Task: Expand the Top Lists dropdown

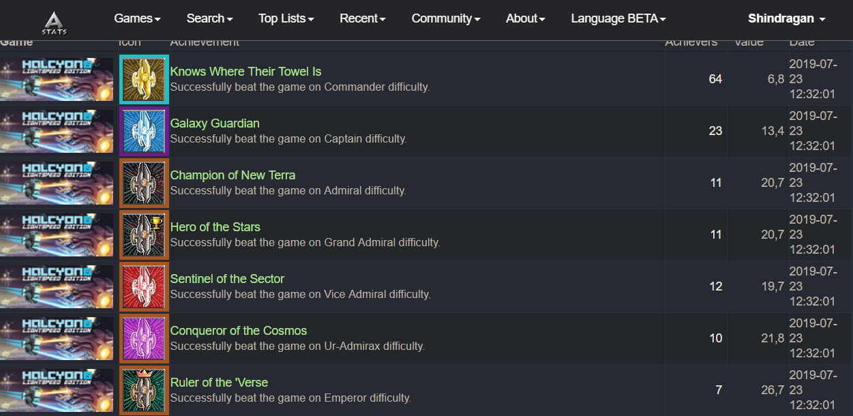Action: [286, 18]
